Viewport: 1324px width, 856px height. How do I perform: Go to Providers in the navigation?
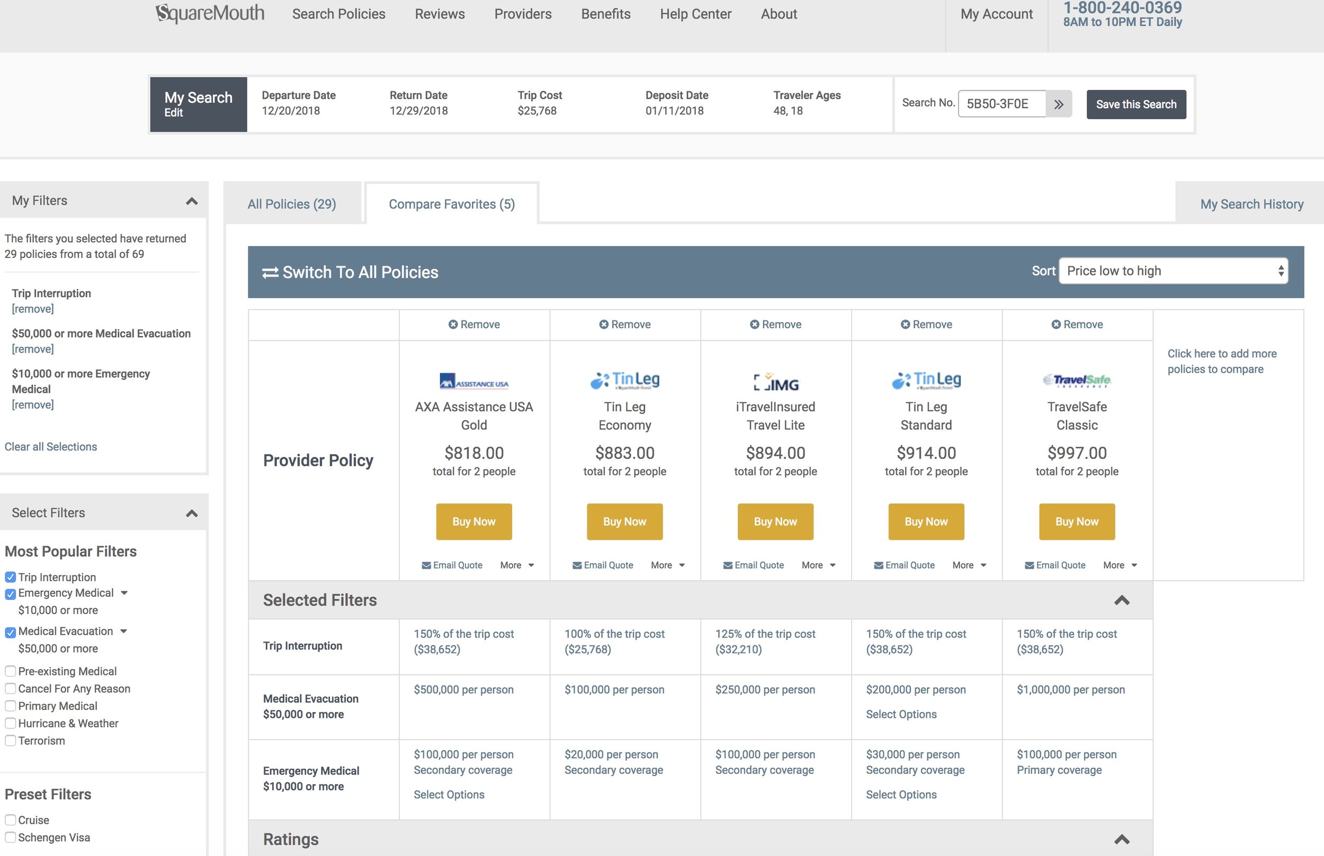[x=523, y=14]
